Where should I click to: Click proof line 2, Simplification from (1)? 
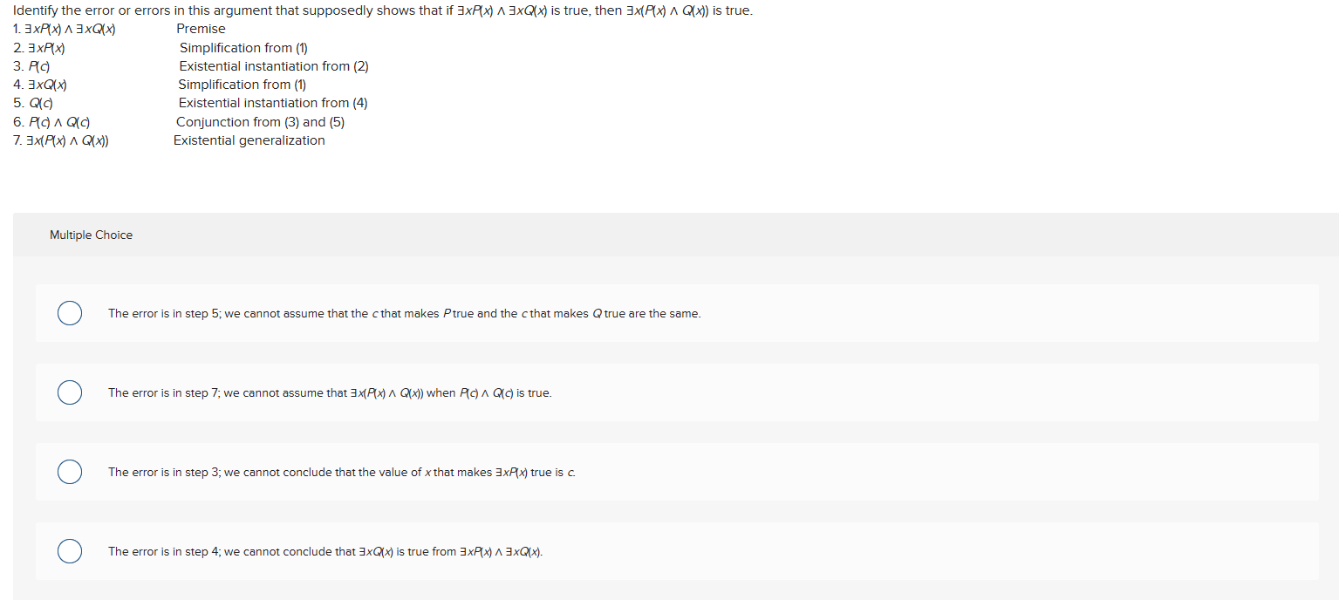click(x=161, y=48)
